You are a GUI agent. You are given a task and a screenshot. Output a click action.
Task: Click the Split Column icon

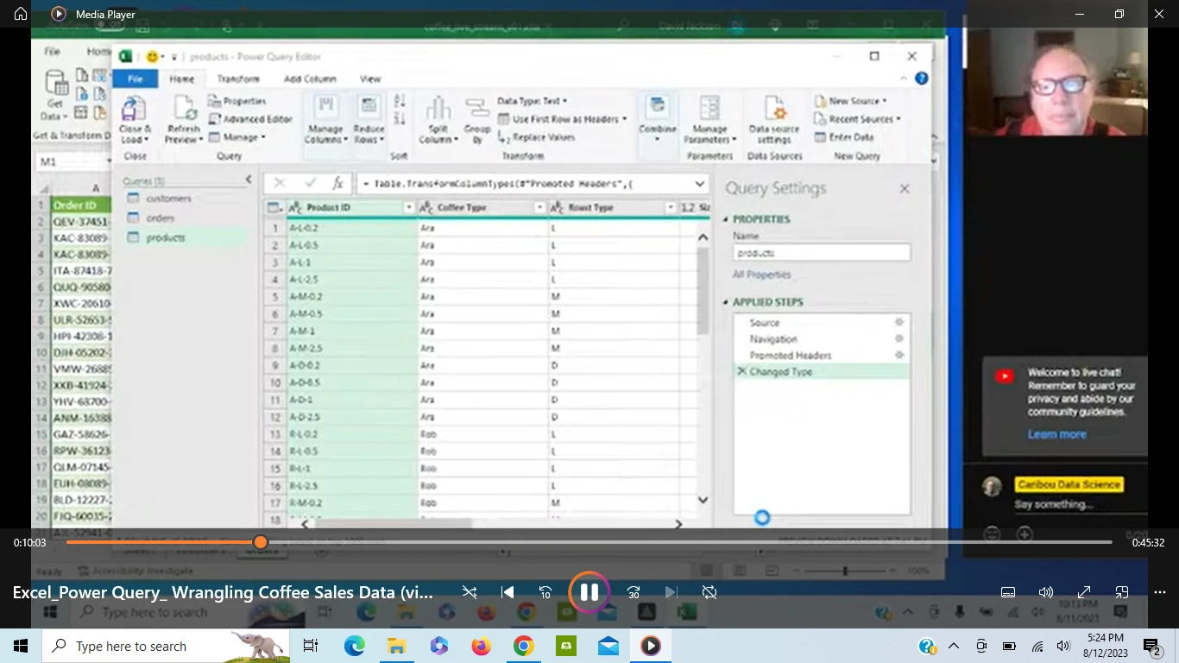tap(438, 109)
